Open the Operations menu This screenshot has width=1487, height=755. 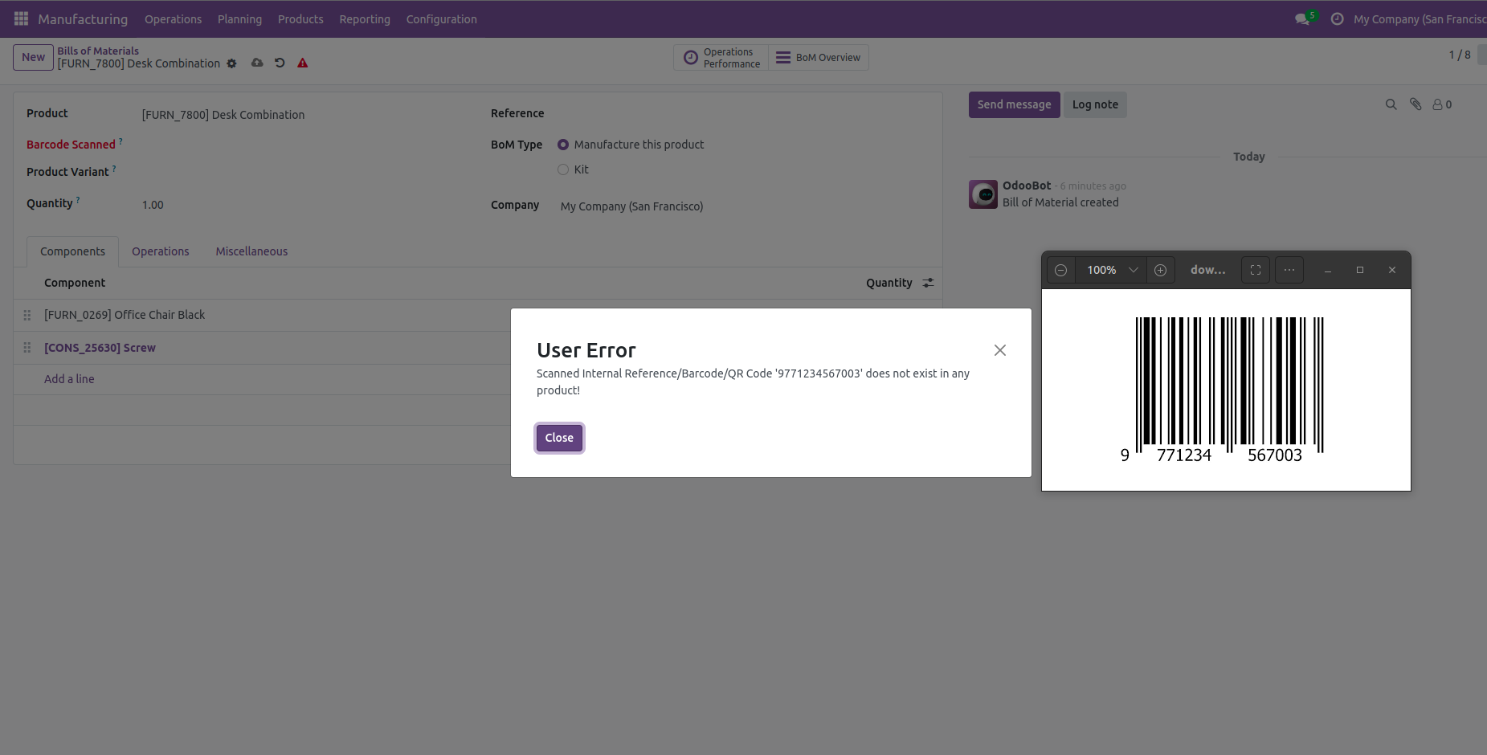(173, 18)
